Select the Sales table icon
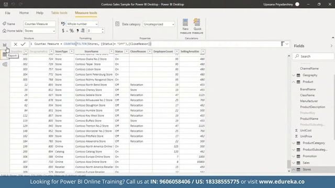Screen dimensions: 335x188 tap(298, 163)
